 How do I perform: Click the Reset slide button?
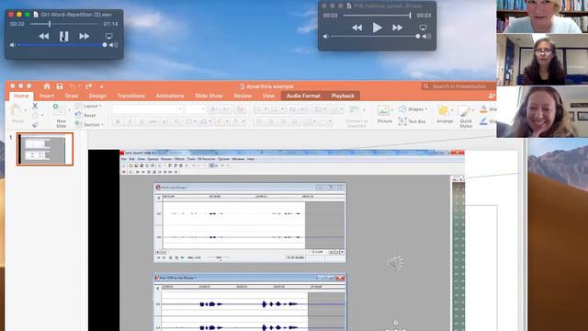coord(85,115)
